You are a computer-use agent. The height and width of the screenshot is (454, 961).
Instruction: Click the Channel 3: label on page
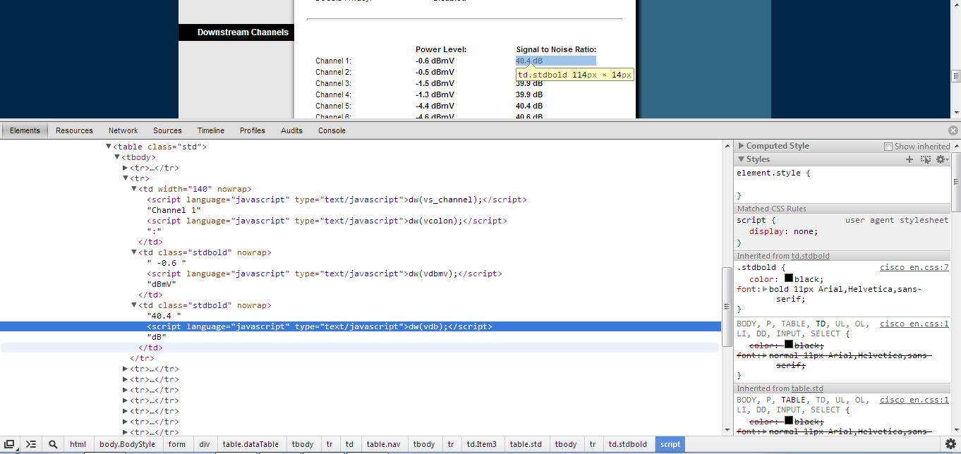(333, 83)
